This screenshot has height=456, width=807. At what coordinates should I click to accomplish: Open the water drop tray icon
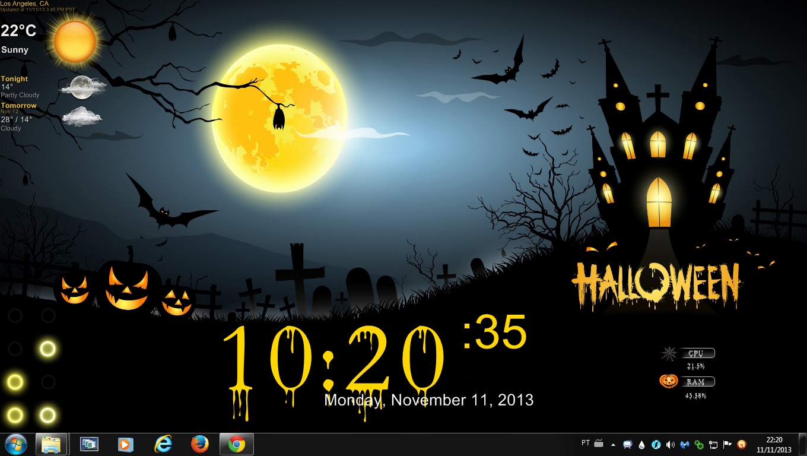click(642, 445)
